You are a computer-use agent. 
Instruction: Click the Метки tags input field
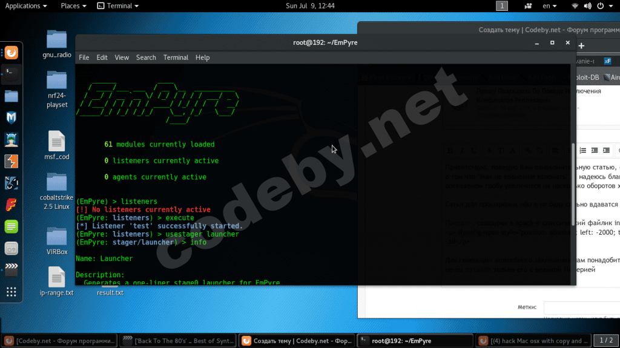[582, 307]
